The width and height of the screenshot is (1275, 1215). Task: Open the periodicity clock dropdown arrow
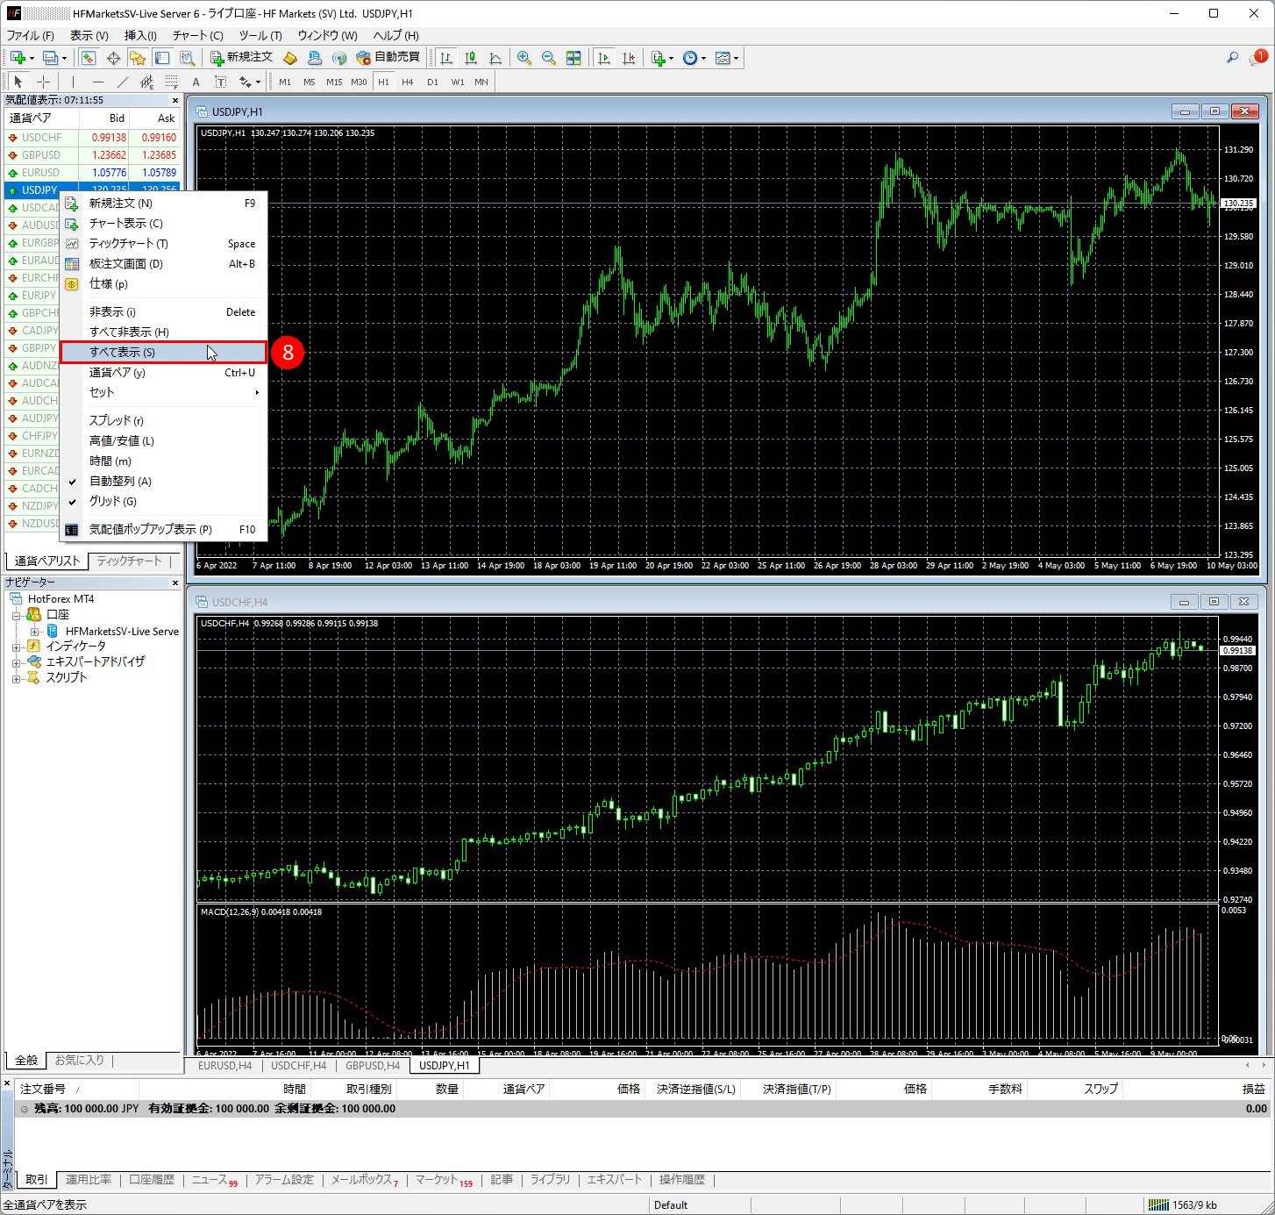[703, 59]
